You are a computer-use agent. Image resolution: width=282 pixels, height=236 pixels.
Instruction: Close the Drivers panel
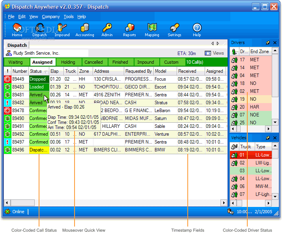tap(275, 43)
